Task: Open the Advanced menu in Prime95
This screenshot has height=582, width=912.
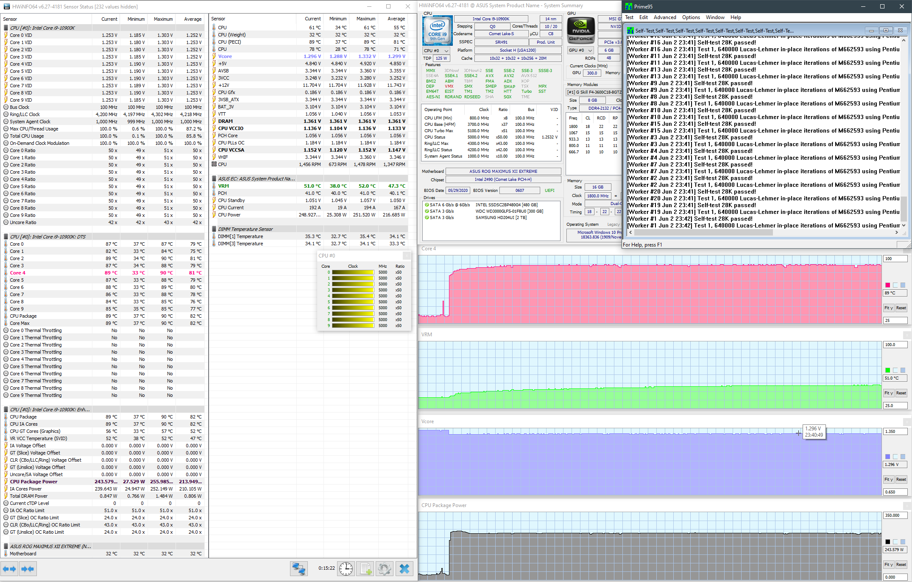Action: [x=664, y=17]
